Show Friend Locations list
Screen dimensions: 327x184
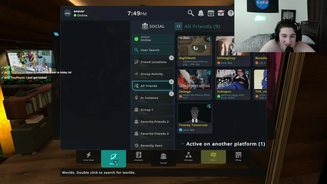pyautogui.click(x=153, y=62)
